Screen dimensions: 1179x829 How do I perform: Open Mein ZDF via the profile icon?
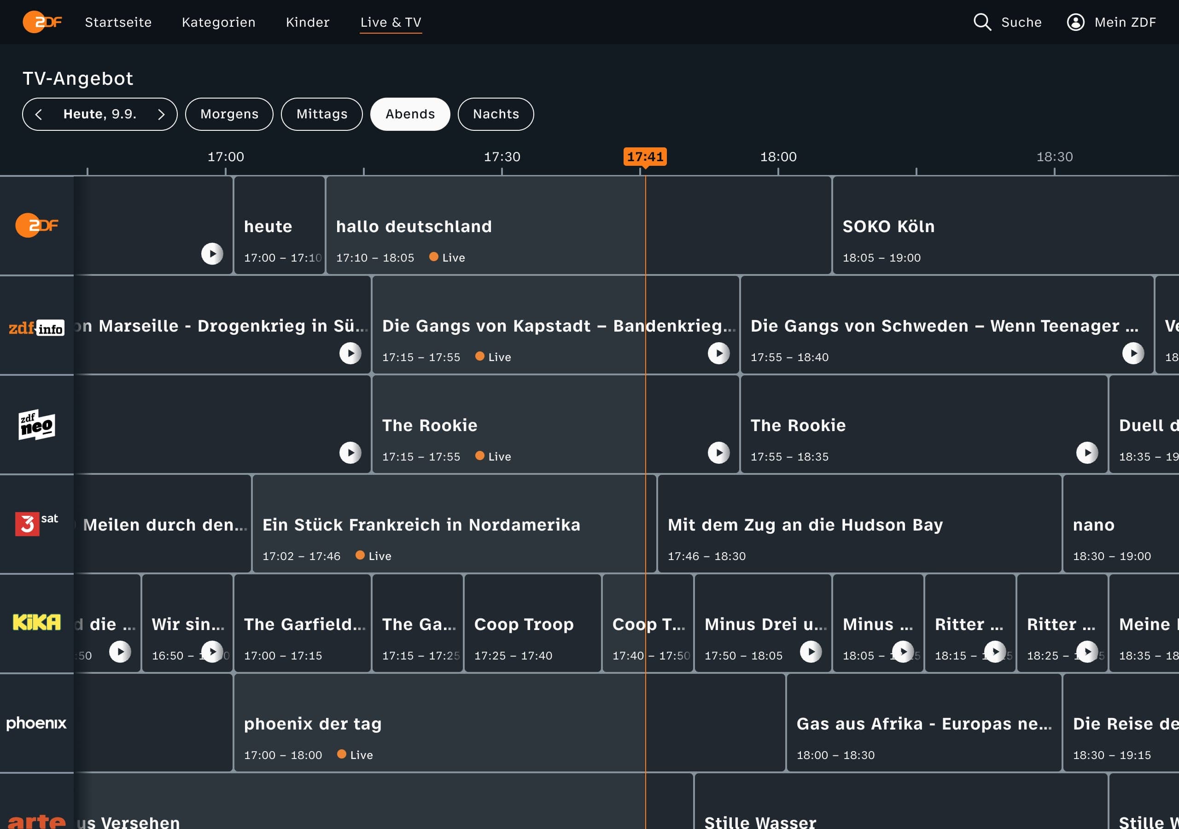tap(1076, 22)
